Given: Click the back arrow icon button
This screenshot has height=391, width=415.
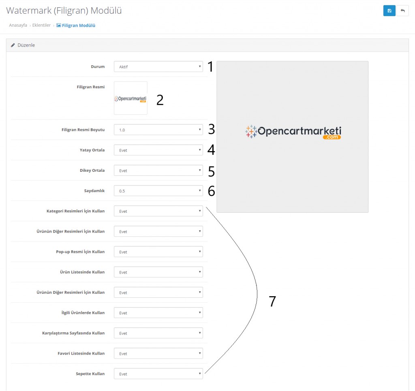Looking at the screenshot, I should (402, 11).
